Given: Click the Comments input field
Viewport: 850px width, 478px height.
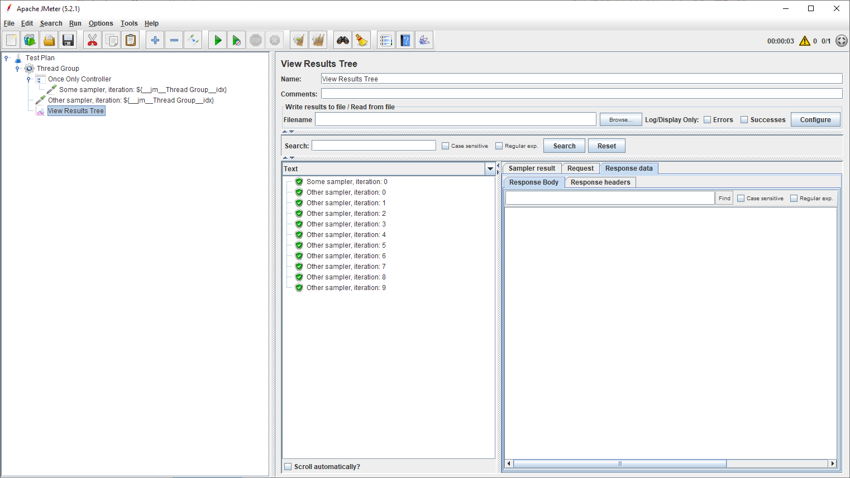Looking at the screenshot, I should tap(582, 94).
